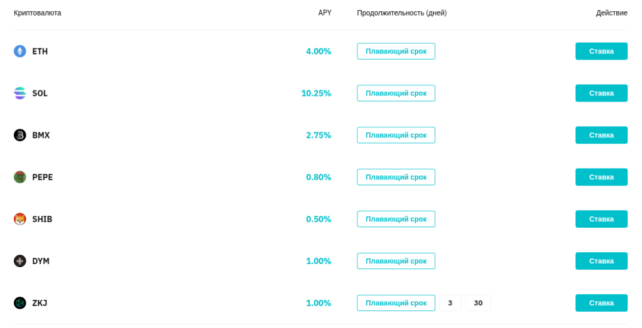Click the DYM coin icon
The width and height of the screenshot is (642, 328).
(x=20, y=262)
